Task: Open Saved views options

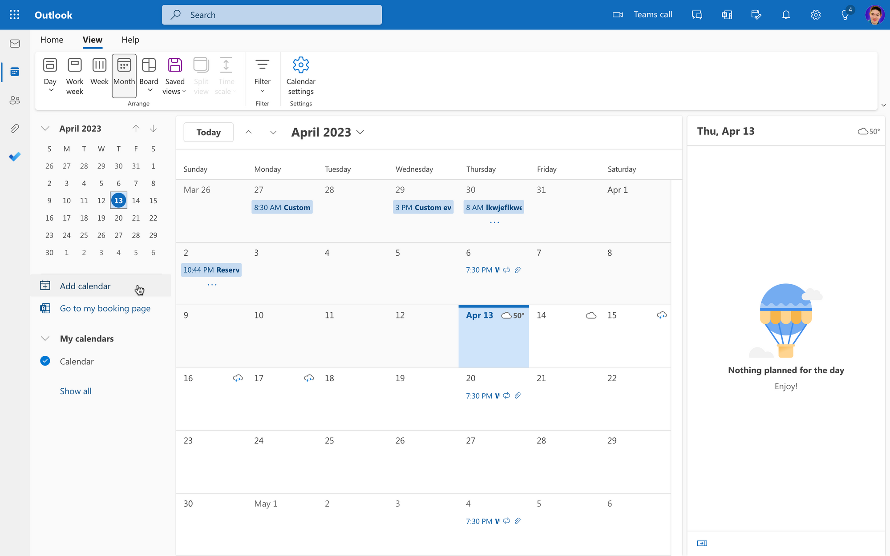Action: coord(174,76)
